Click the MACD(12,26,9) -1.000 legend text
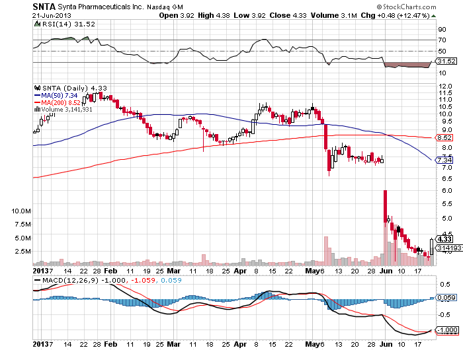Viewport: 463px width, 350px height. click(84, 281)
